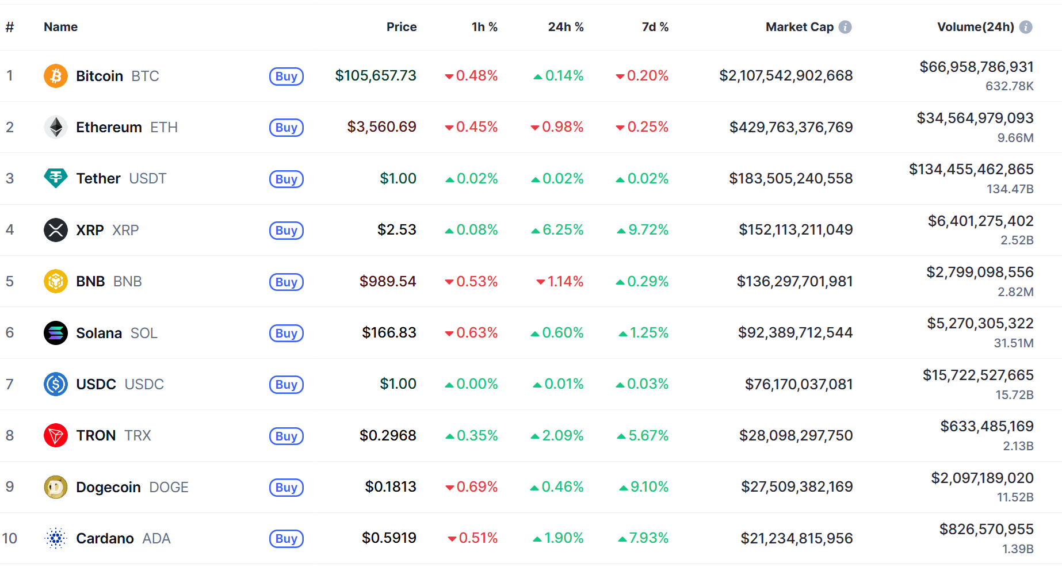Sort by the 24h % column header
Screen dimensions: 1062x571
(566, 27)
